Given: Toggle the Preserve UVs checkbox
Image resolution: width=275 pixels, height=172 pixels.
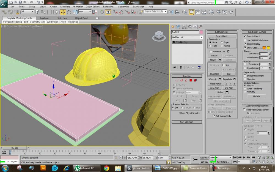Looking at the screenshot, I should coord(211,51).
